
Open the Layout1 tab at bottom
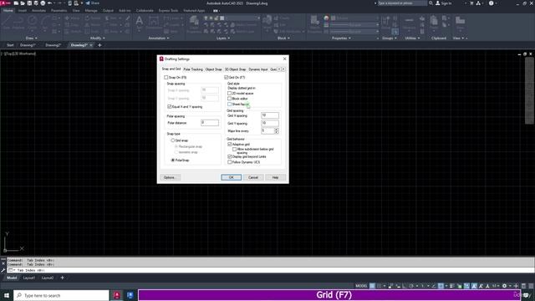29,278
